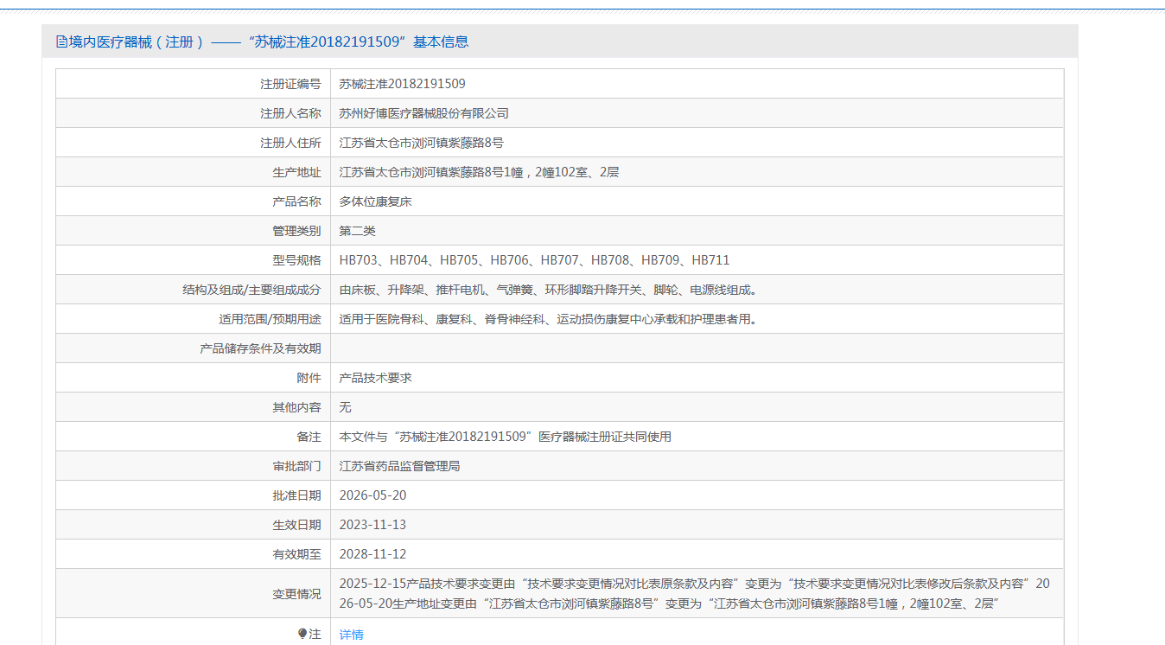Click intended use text 适用于医院骨科、康复科
The height and width of the screenshot is (645, 1165).
(x=549, y=319)
